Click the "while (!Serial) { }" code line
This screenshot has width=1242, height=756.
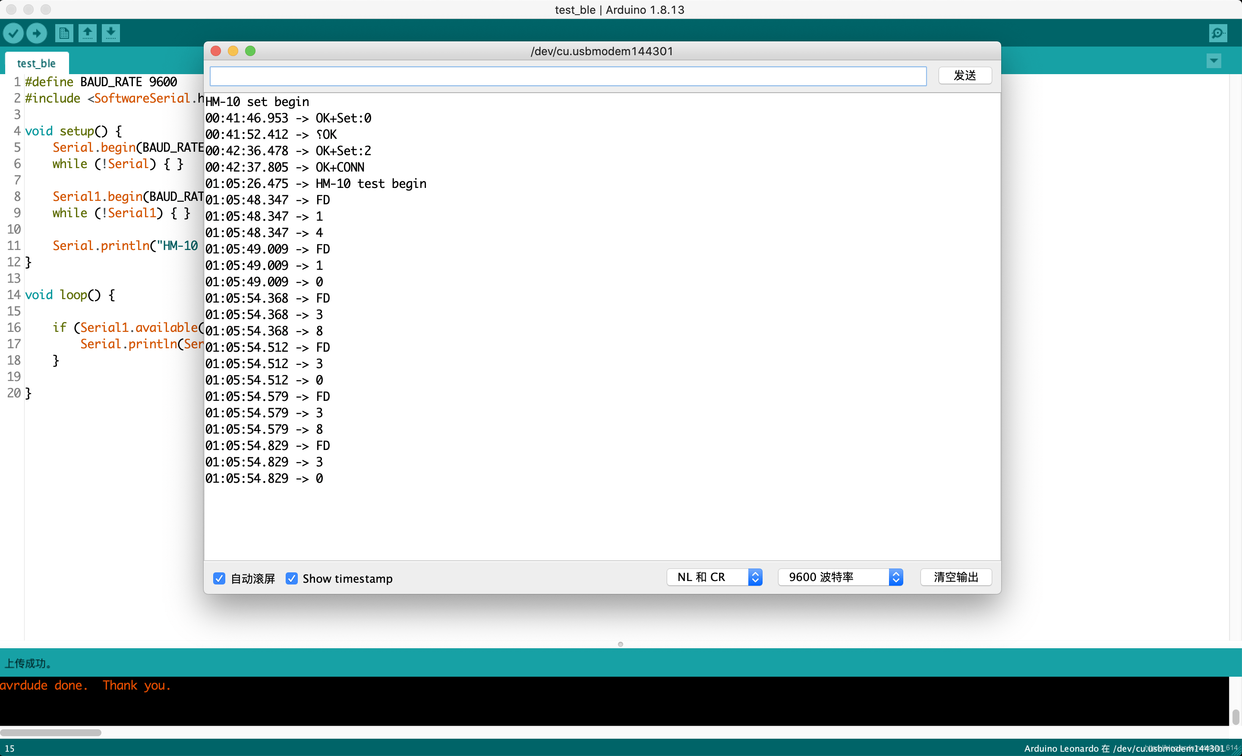click(118, 164)
